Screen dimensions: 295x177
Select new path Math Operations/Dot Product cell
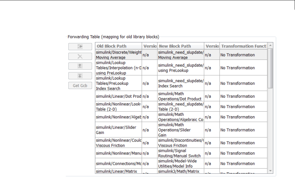click(x=181, y=96)
